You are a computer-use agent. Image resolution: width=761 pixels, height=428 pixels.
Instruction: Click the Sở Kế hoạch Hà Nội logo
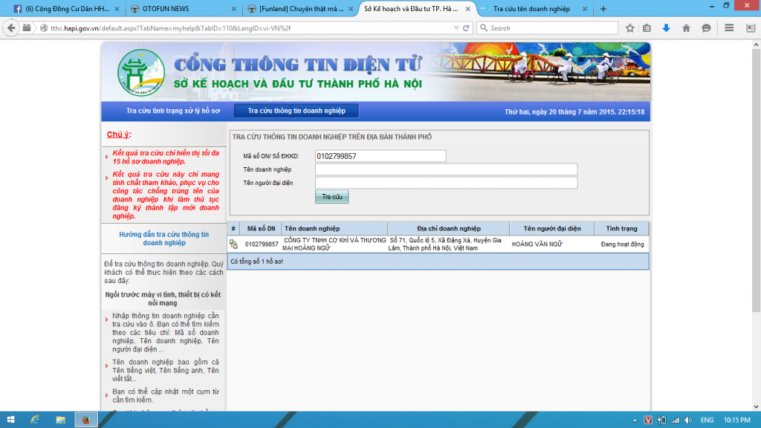pos(141,73)
